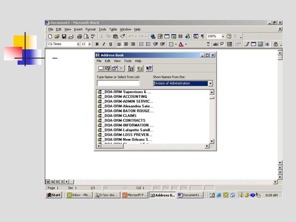The image size is (296, 222).
Task: Expand More Buttons chevron on formatting toolbar
Action: point(208,44)
